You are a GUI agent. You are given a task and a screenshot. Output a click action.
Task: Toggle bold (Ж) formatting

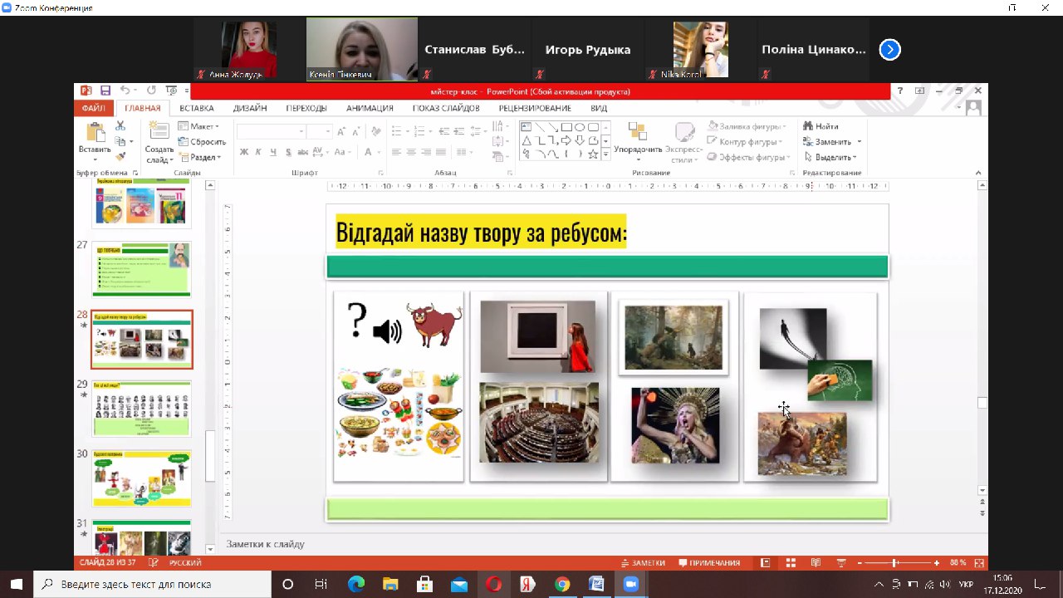[244, 152]
